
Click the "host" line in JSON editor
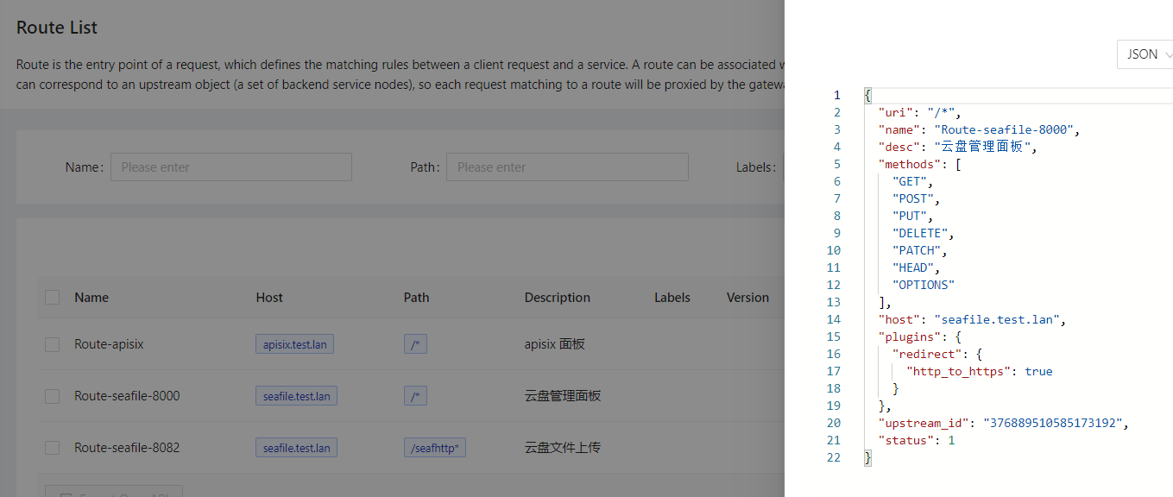972,319
